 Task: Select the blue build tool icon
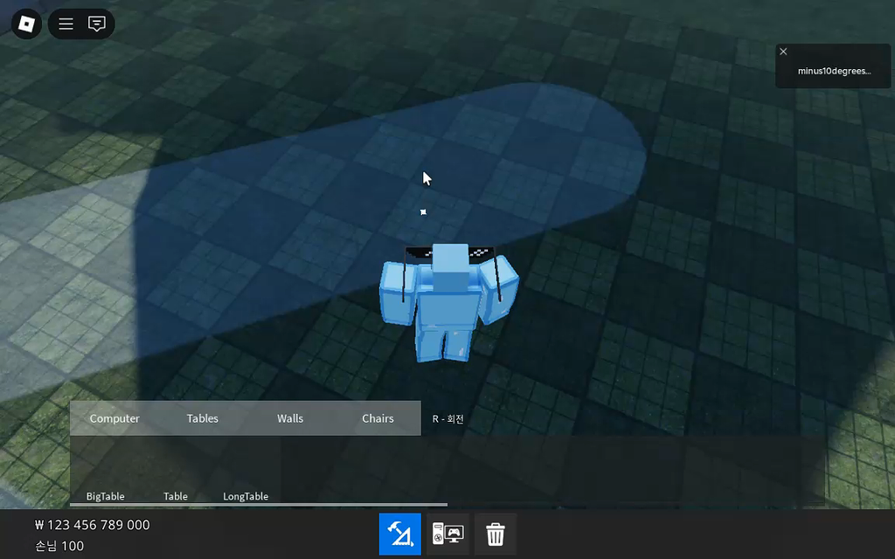coord(399,534)
